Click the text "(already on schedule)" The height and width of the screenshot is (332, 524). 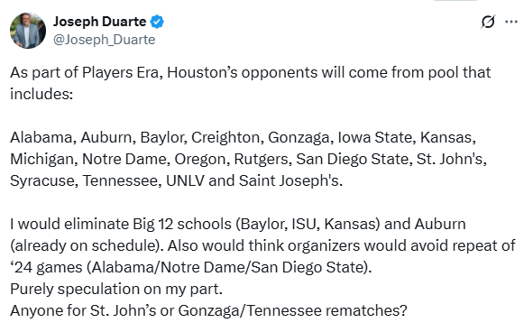coord(87,245)
